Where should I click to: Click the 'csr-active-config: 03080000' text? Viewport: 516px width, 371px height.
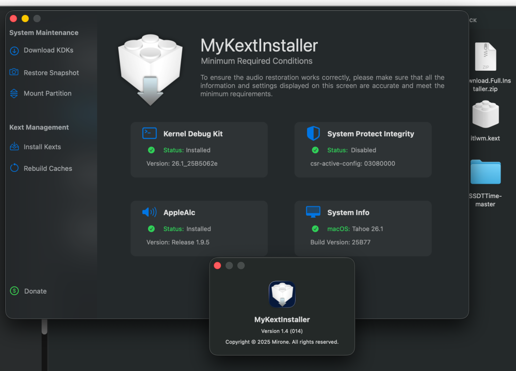coord(353,164)
